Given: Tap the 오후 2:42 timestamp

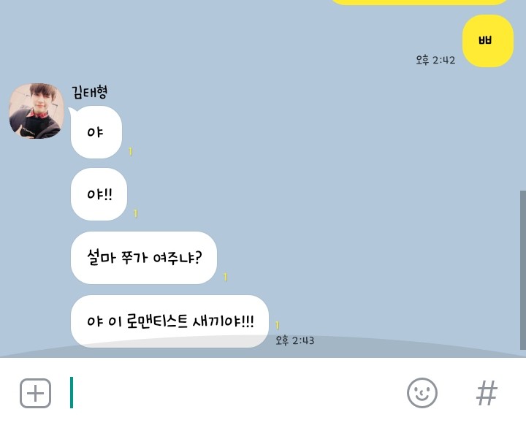Looking at the screenshot, I should point(435,60).
